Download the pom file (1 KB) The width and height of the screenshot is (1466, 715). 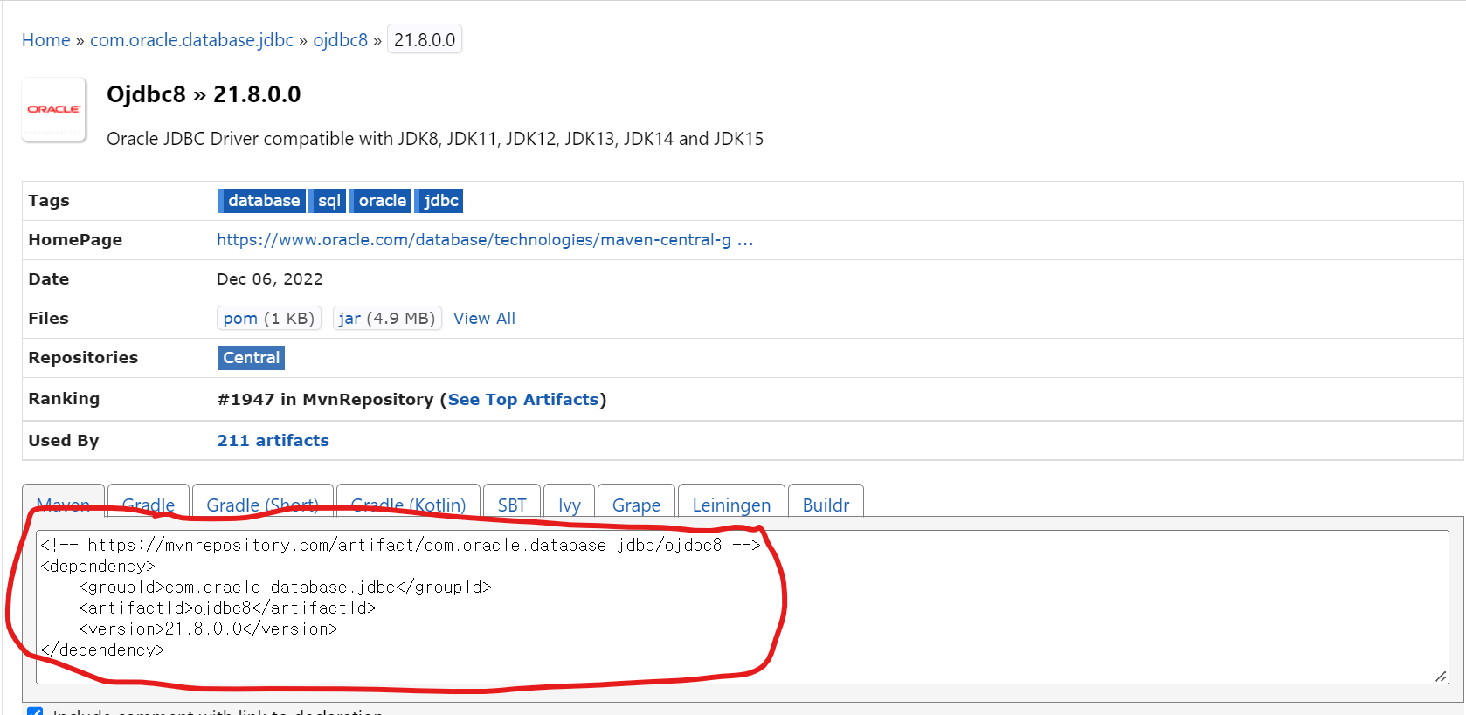coord(269,319)
